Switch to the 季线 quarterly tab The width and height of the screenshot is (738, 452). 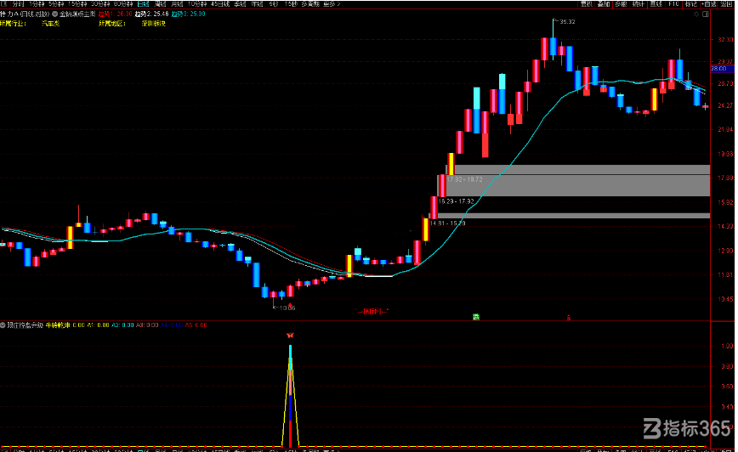click(240, 3)
